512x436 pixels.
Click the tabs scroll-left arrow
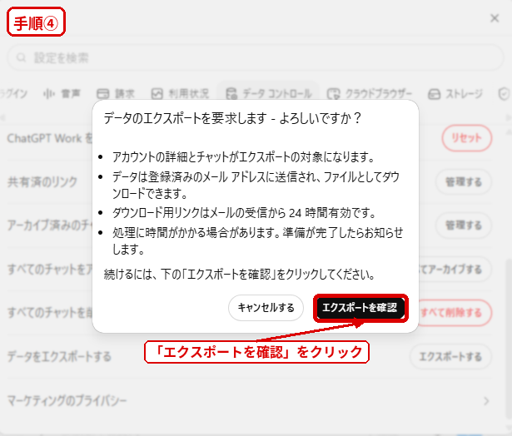(3, 117)
